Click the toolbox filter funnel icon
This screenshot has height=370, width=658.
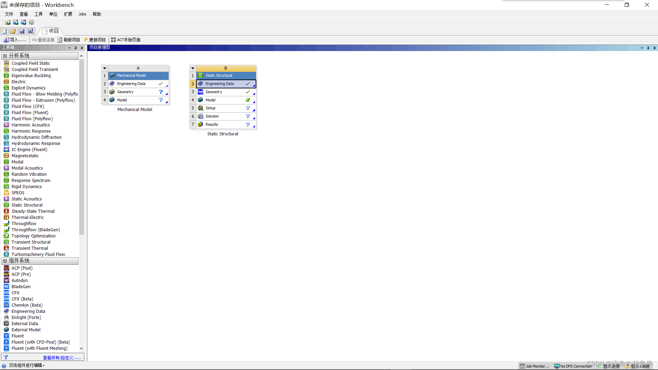point(6,357)
